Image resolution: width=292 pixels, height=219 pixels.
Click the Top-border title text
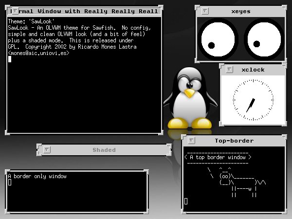pos(234,141)
